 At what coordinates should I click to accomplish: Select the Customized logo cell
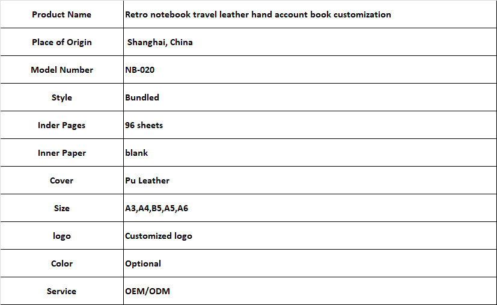pyautogui.click(x=159, y=236)
